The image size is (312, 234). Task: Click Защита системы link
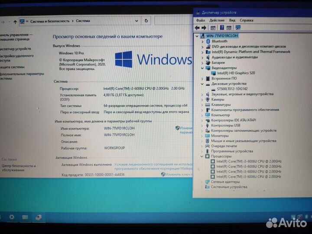pos(12,67)
